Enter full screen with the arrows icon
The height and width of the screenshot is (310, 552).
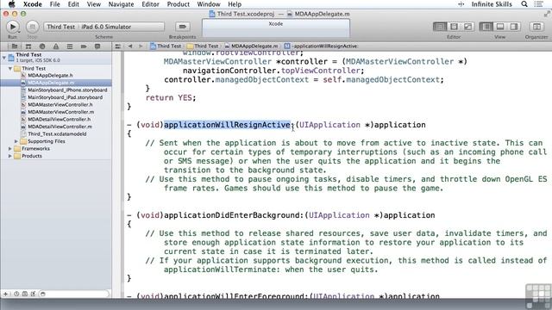point(547,14)
